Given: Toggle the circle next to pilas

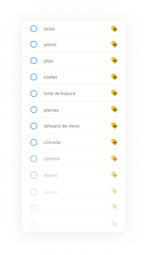Looking at the screenshot, I should pos(34,61).
